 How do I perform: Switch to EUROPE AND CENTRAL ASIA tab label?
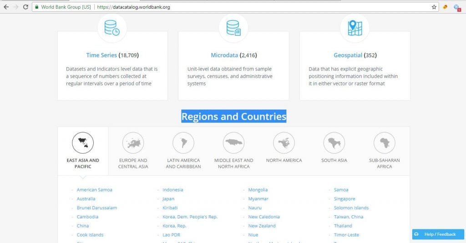tap(133, 163)
